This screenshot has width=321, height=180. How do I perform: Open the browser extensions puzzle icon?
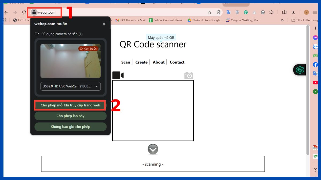pyautogui.click(x=271, y=12)
